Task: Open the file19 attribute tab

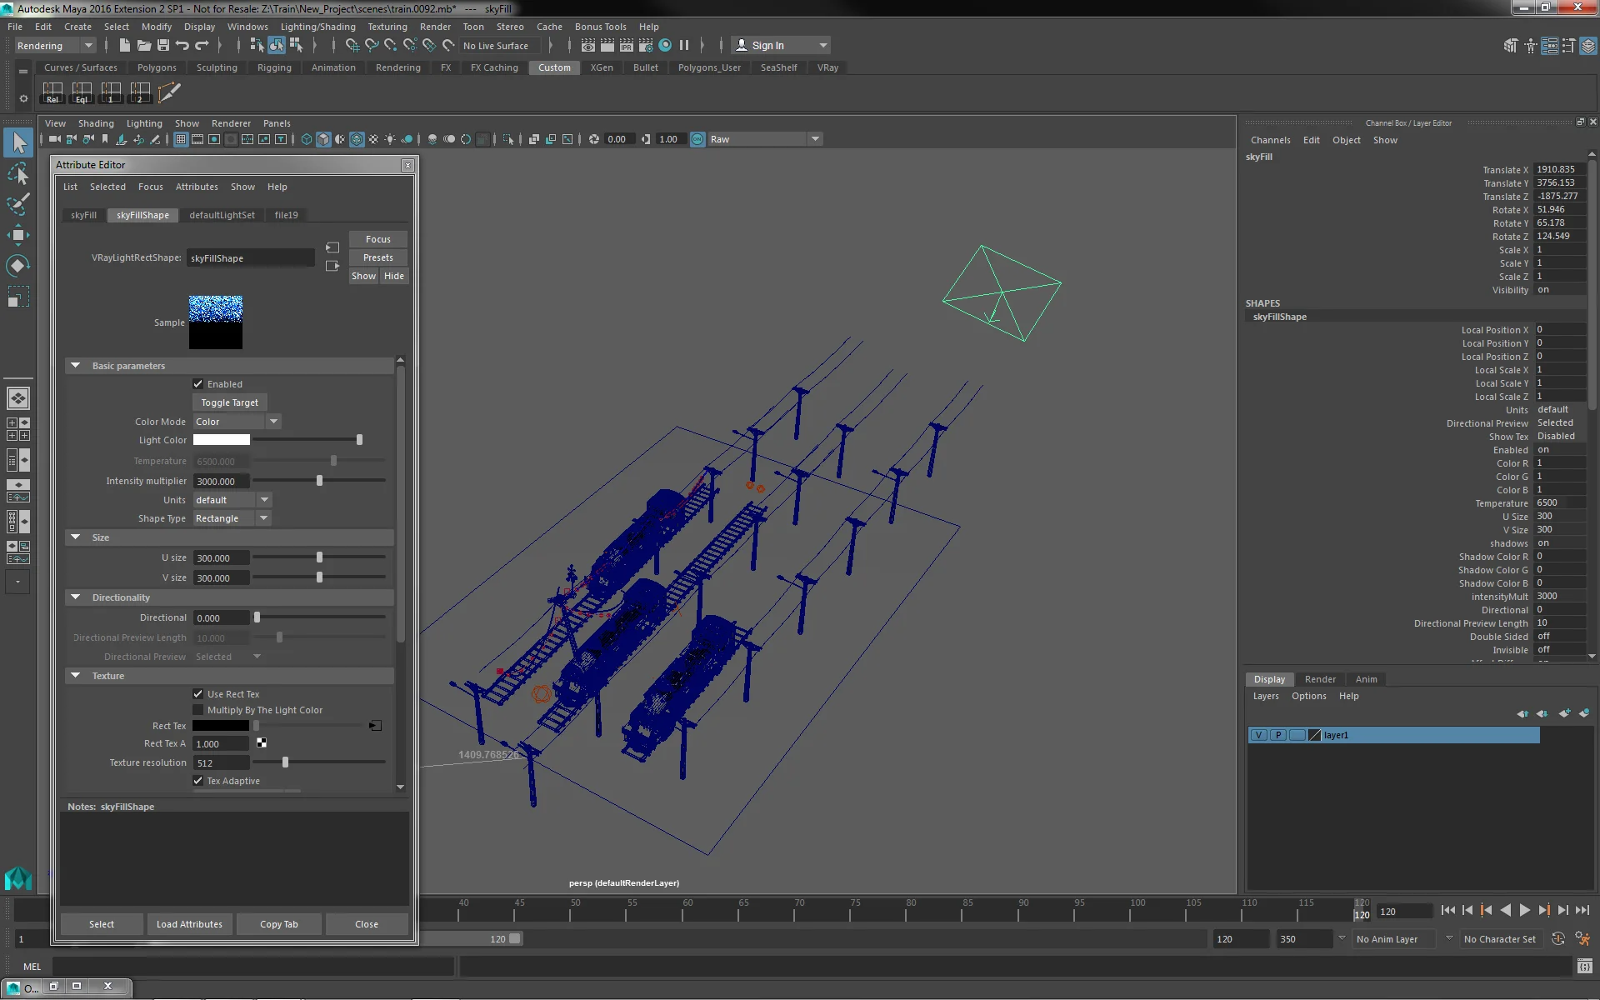Action: tap(286, 215)
